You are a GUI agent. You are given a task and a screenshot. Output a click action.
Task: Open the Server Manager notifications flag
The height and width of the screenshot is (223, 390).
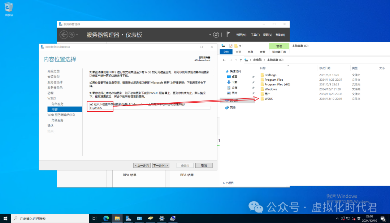click(228, 35)
